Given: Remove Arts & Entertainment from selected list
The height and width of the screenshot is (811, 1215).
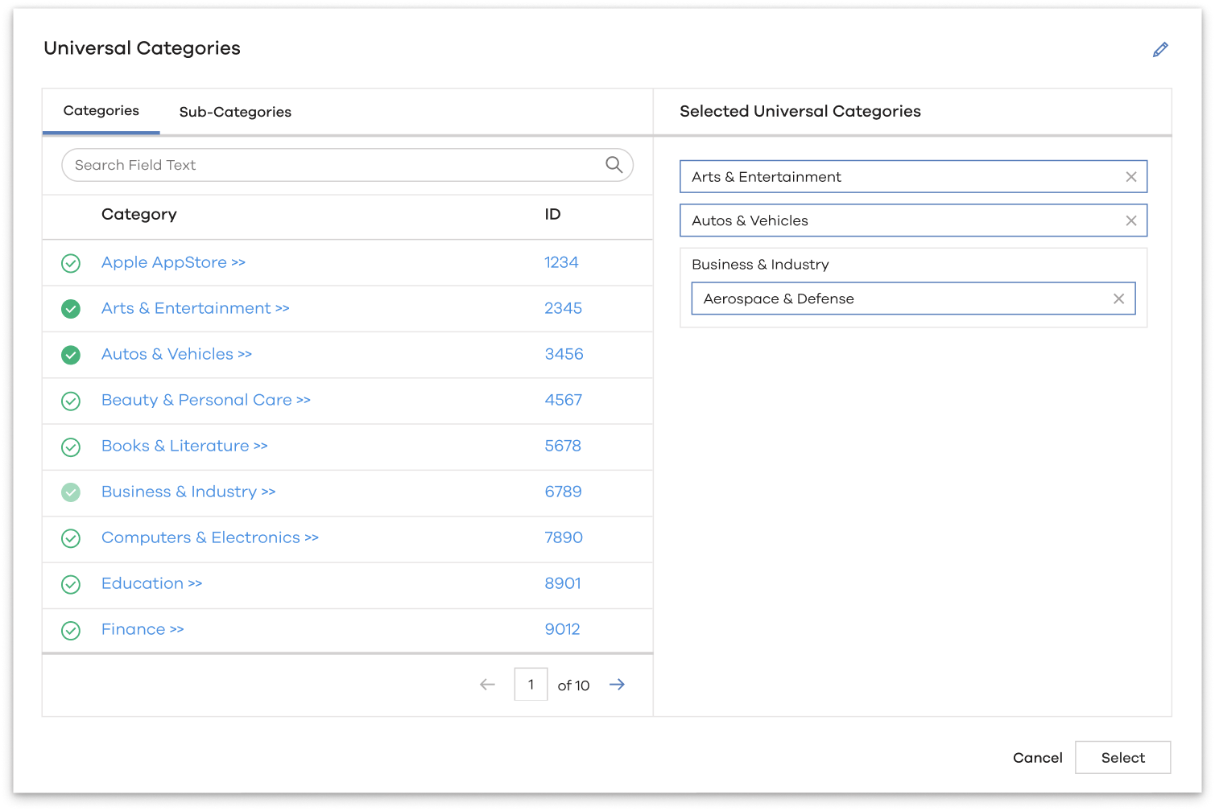Looking at the screenshot, I should click(x=1131, y=177).
